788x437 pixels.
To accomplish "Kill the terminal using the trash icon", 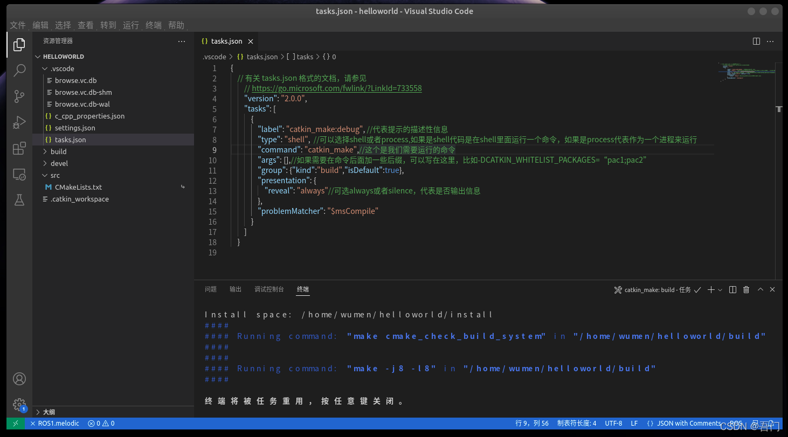I will coord(746,289).
